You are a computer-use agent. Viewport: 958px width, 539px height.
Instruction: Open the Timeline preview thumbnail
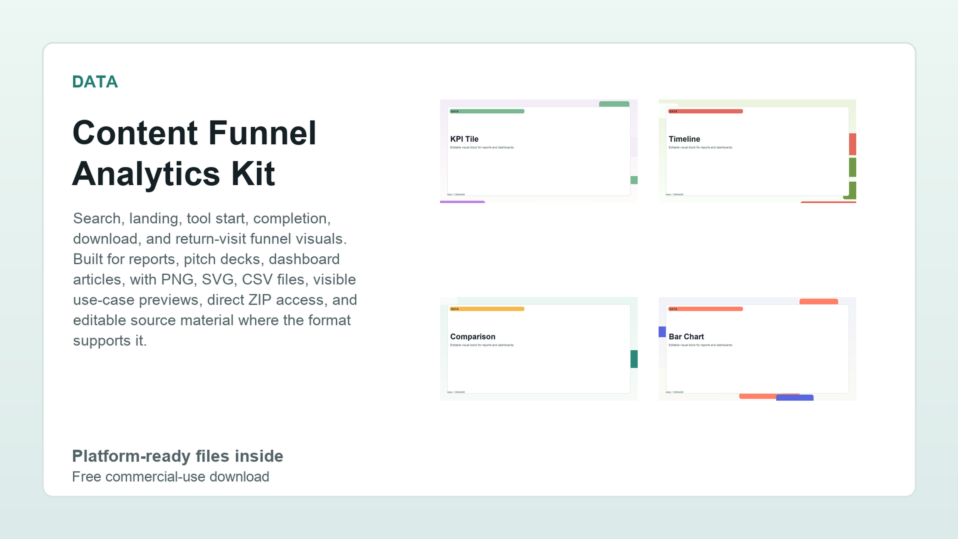757,151
